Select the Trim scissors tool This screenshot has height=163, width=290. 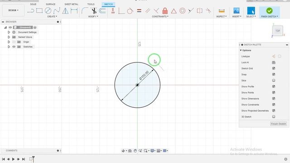(94, 11)
